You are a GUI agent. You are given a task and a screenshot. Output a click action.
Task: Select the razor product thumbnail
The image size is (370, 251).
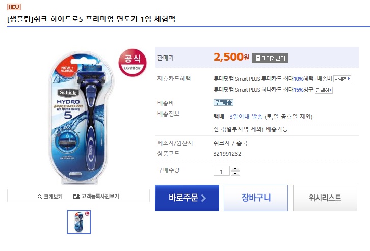(79, 222)
